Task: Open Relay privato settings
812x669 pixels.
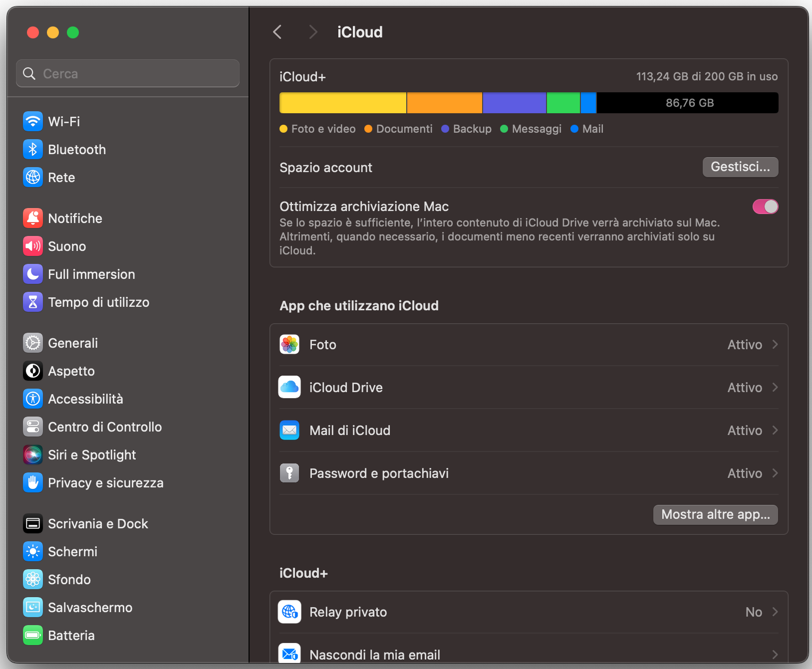Action: pyautogui.click(x=529, y=612)
